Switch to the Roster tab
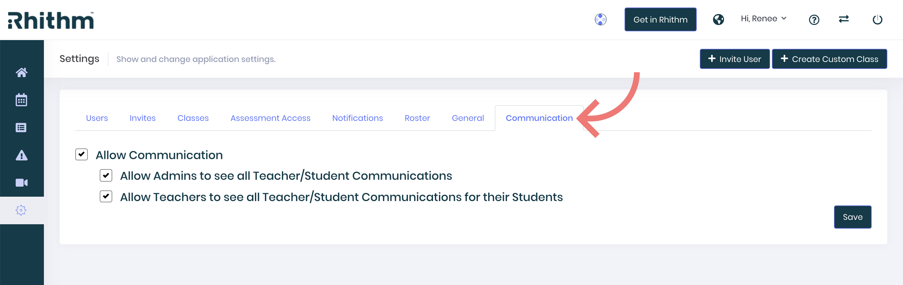The image size is (903, 285). 417,118
